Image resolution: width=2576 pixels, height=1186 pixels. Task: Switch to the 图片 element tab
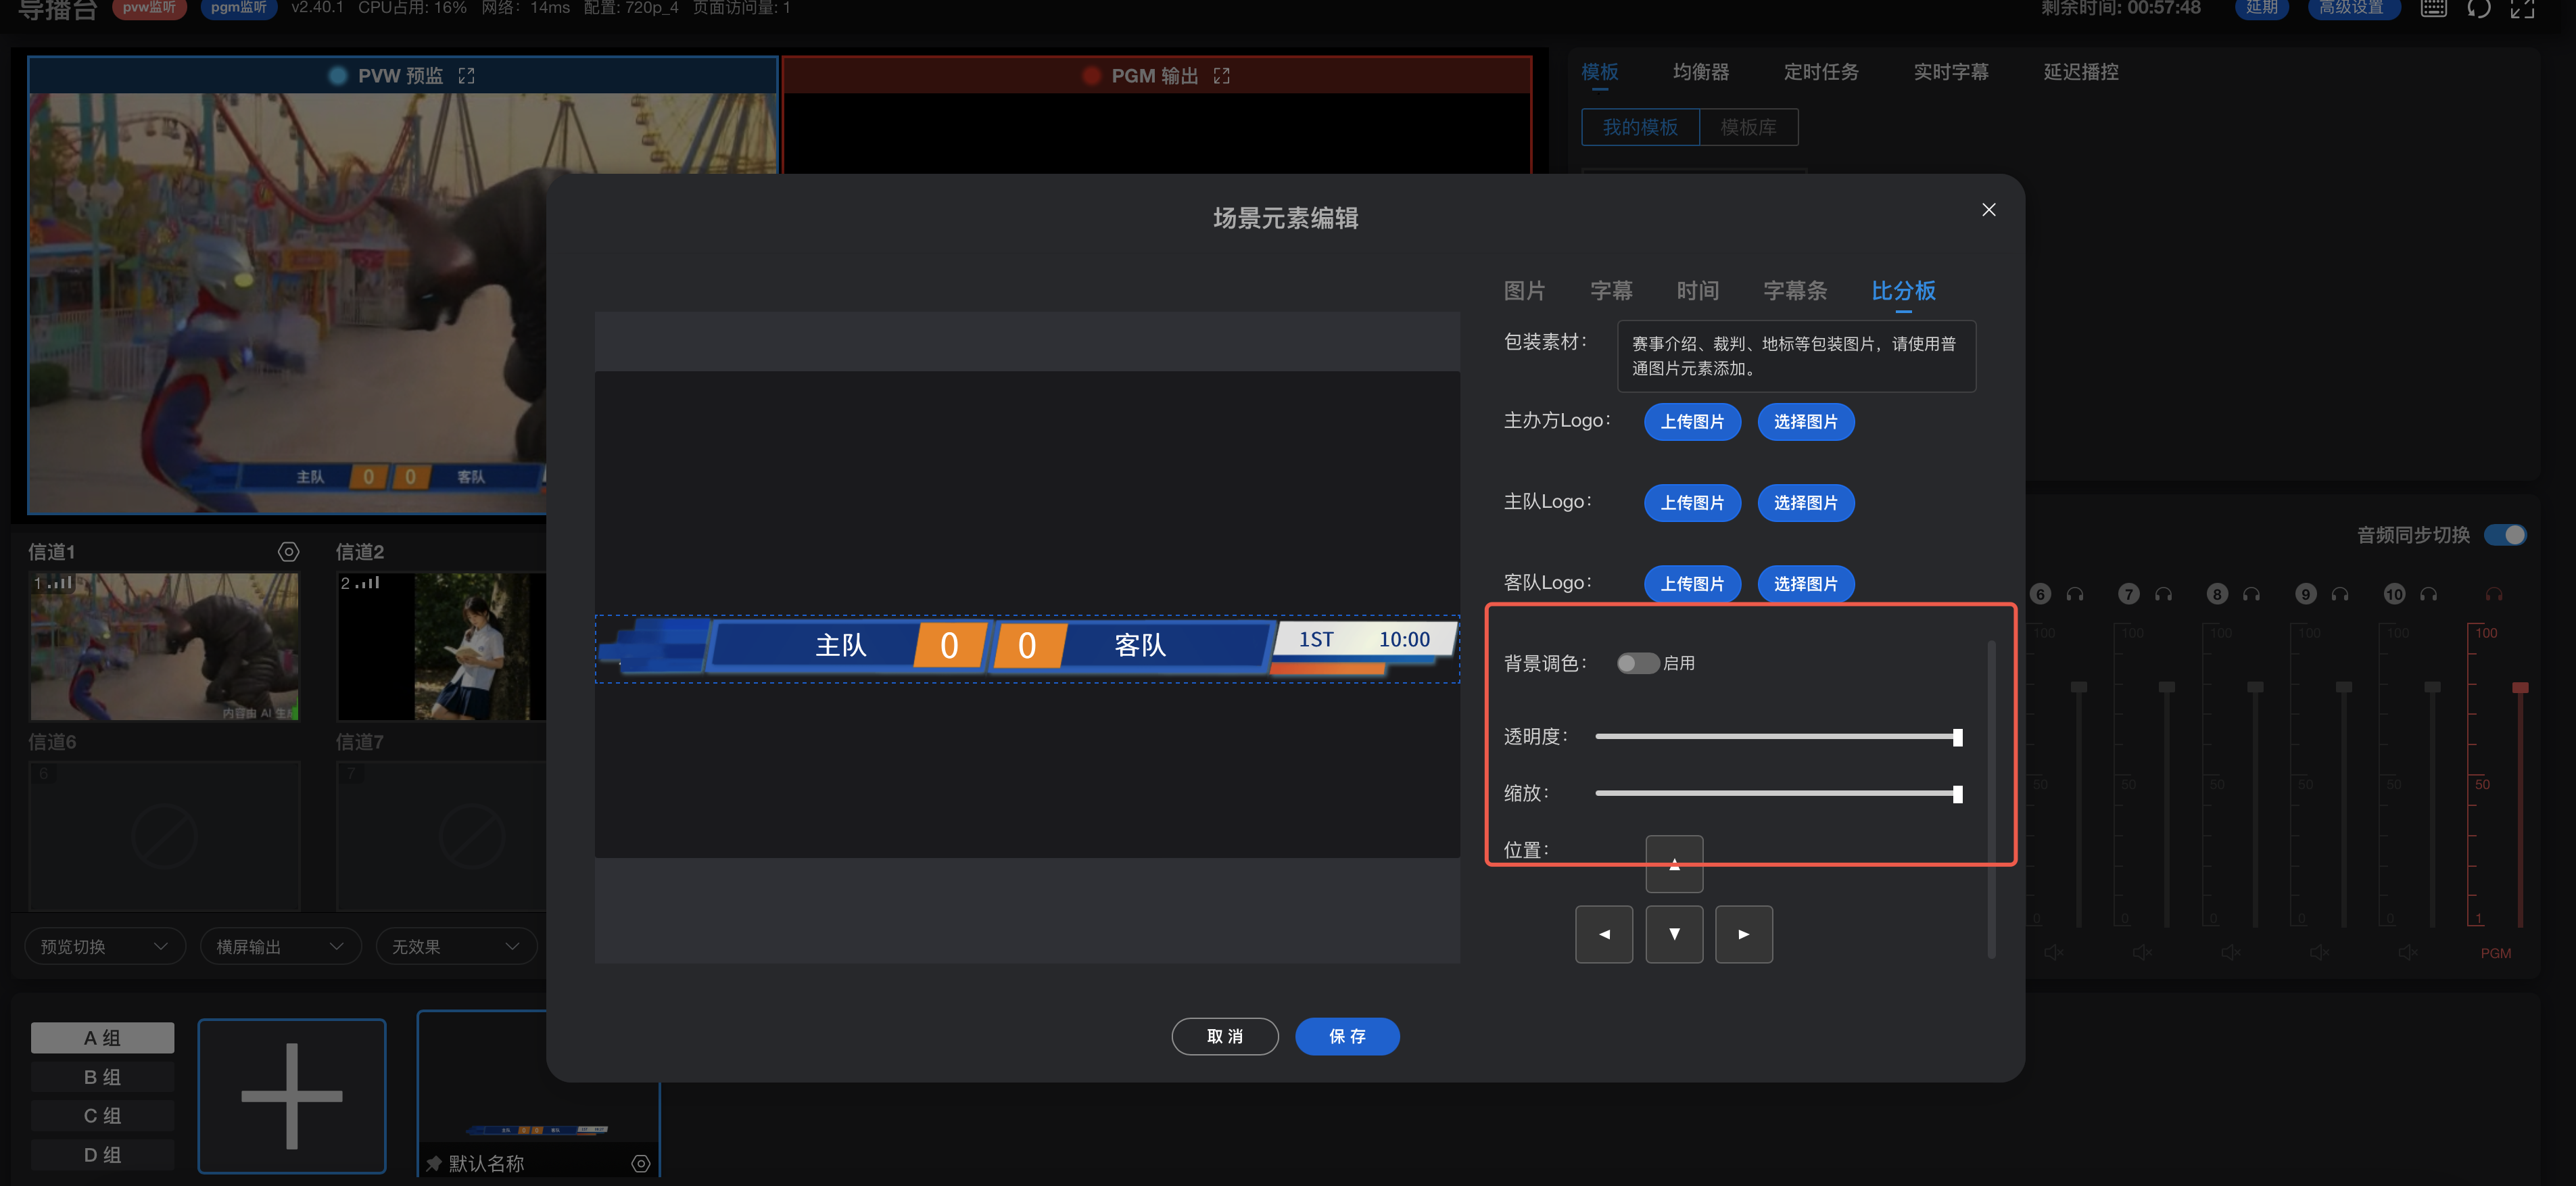tap(1524, 290)
